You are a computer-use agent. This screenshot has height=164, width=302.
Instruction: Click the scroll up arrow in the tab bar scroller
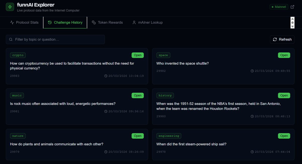coord(292,19)
